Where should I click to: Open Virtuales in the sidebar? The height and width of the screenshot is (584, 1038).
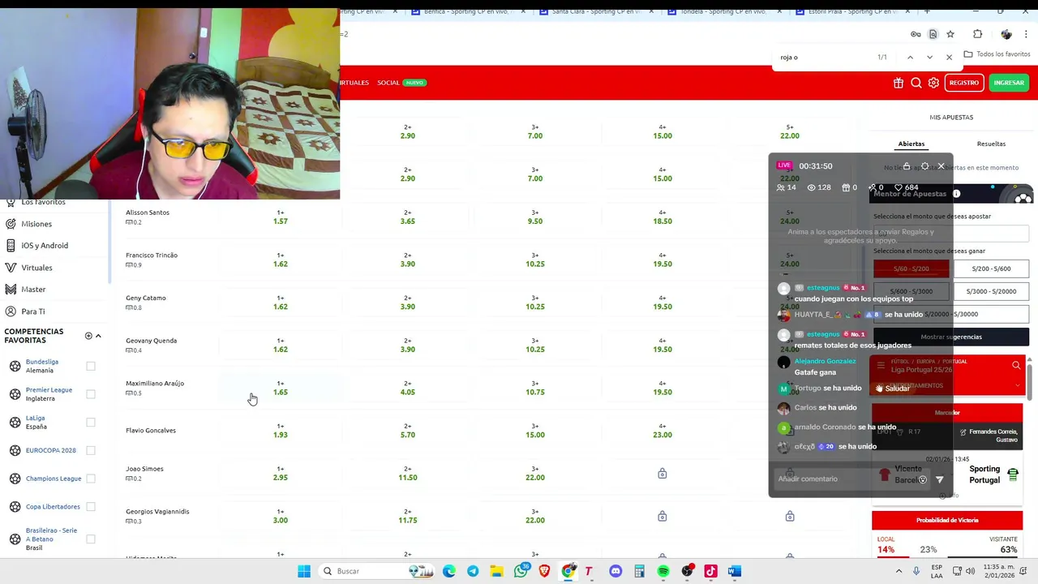pyautogui.click(x=36, y=268)
